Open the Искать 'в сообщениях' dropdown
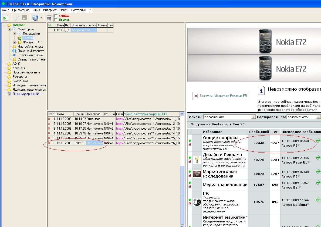The width and height of the screenshot is (321, 227). tap(254, 117)
